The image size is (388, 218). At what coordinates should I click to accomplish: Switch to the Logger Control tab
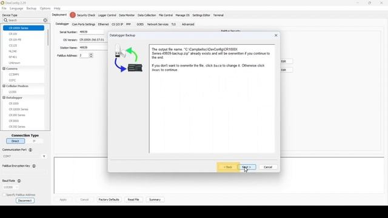tap(107, 15)
